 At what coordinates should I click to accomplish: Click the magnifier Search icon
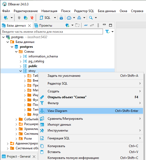tap(91, 18)
